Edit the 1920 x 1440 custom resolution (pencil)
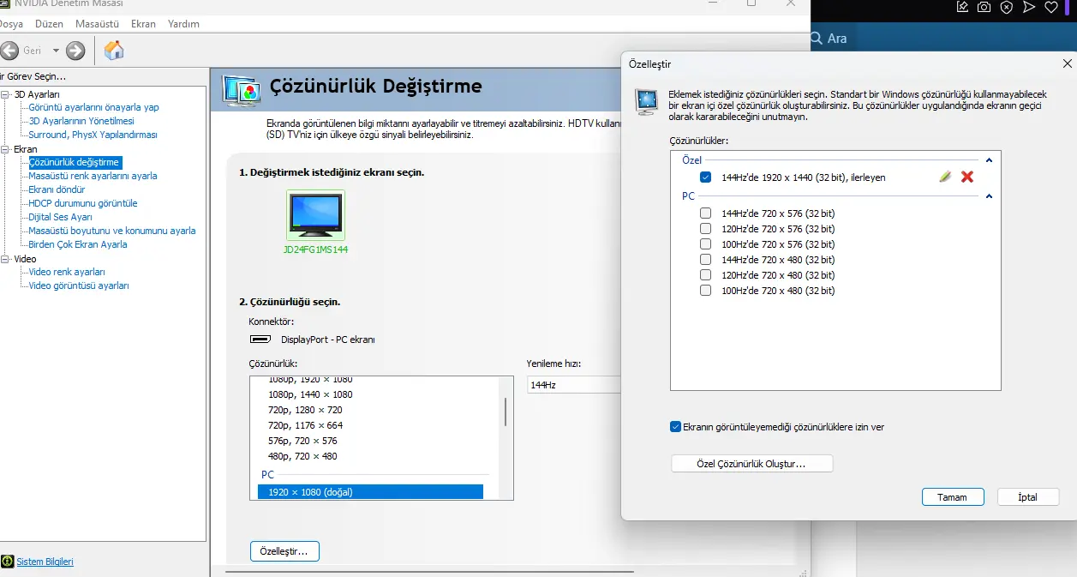This screenshot has height=577, width=1077. coord(944,177)
